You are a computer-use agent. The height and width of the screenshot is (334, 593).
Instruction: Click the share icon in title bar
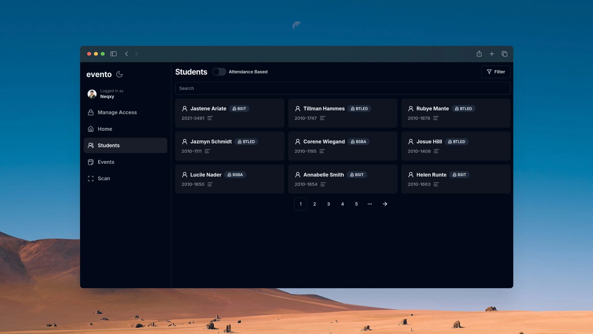(x=479, y=54)
